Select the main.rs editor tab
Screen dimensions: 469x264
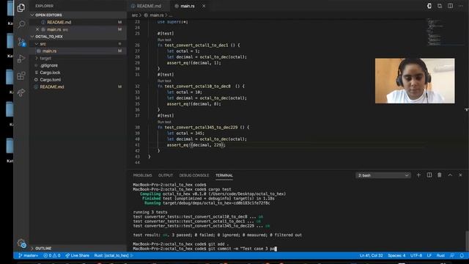coord(188,6)
